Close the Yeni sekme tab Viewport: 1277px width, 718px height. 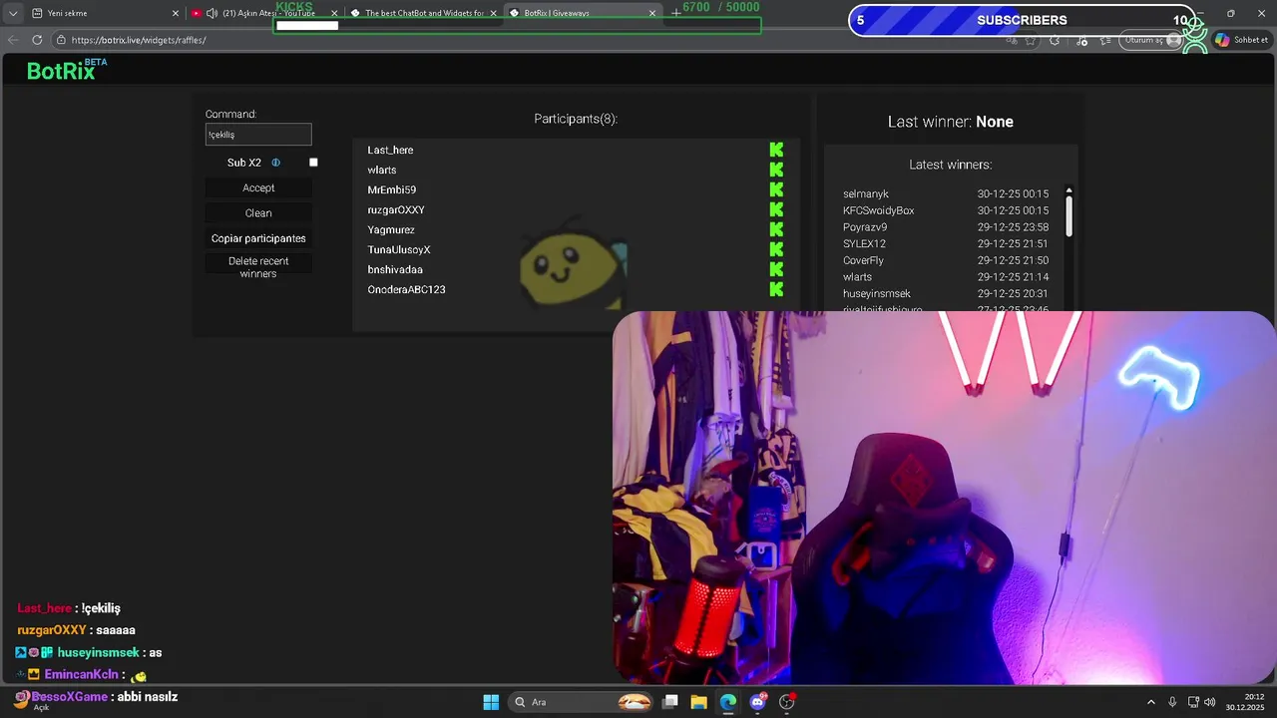[176, 13]
